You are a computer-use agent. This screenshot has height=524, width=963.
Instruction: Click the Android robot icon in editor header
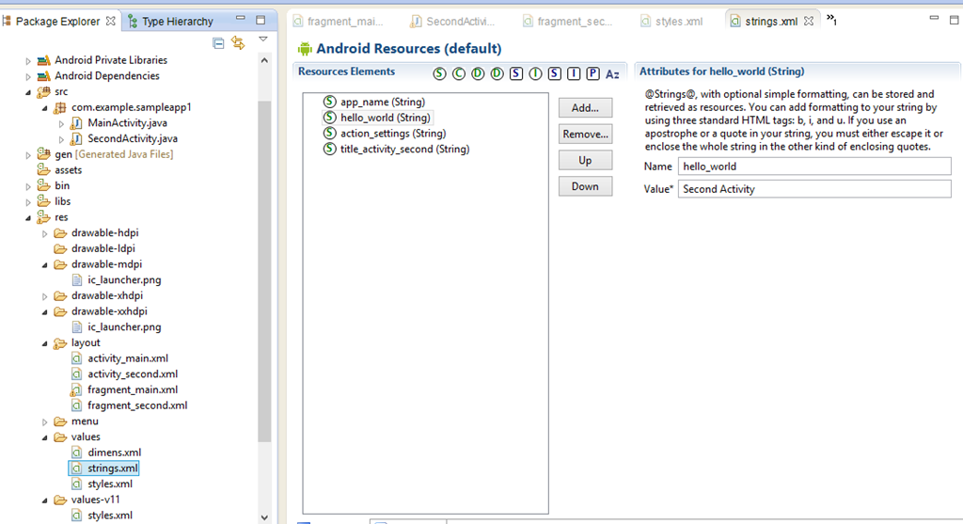click(x=305, y=49)
